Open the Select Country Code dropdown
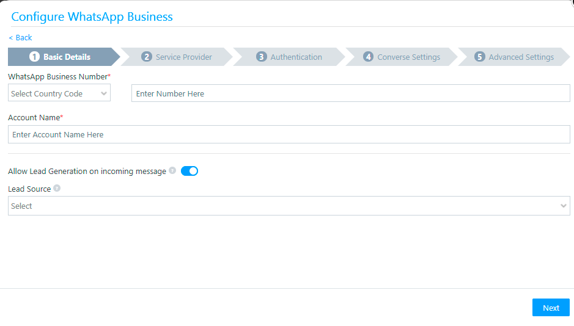 pyautogui.click(x=59, y=93)
